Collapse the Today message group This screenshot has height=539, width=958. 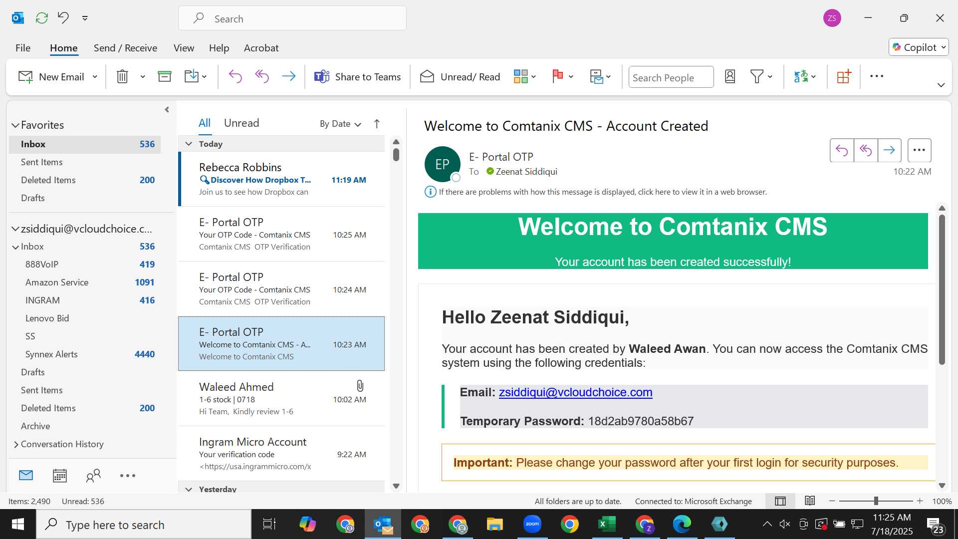[x=189, y=144]
